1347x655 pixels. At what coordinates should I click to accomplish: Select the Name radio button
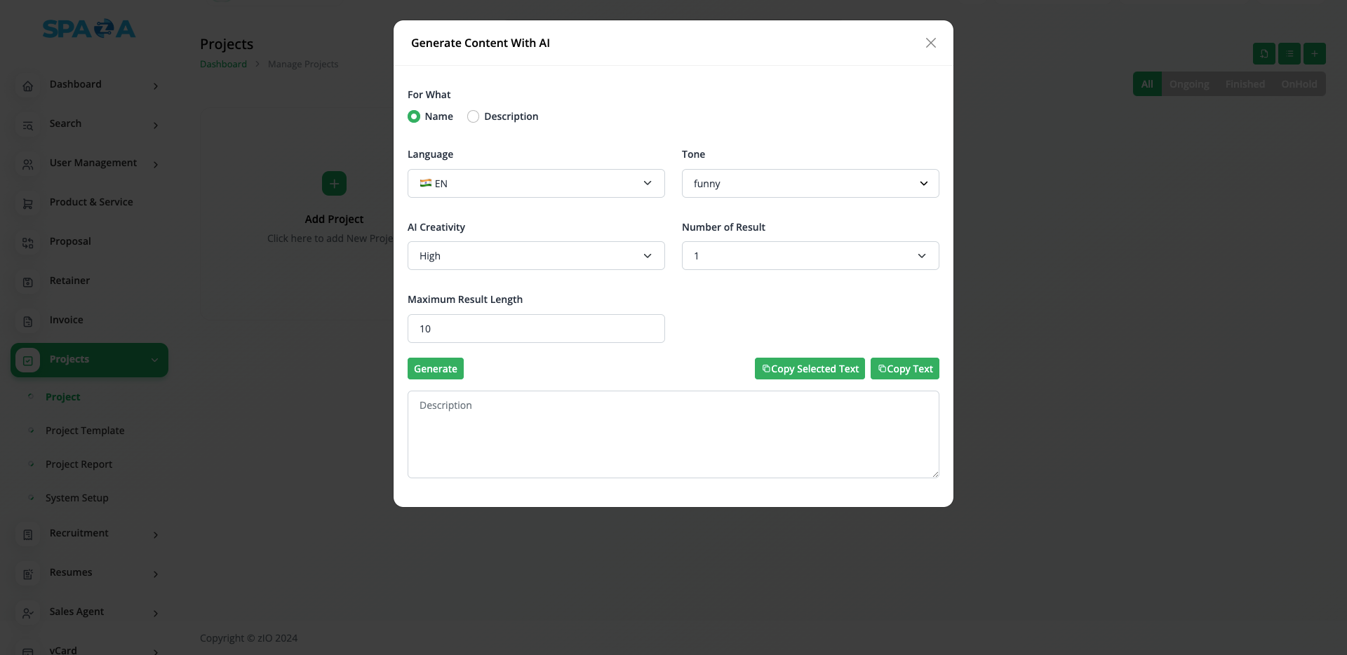point(414,116)
